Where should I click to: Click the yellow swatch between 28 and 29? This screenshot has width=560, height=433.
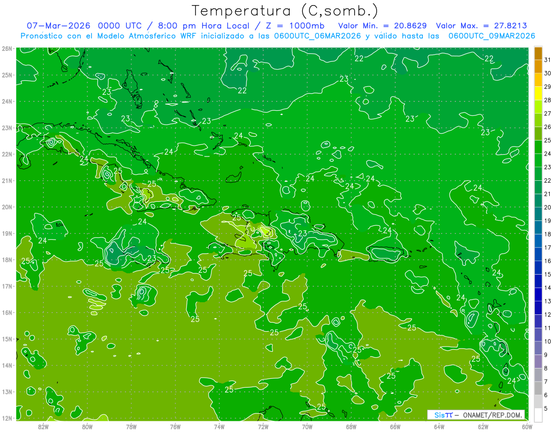click(x=538, y=93)
